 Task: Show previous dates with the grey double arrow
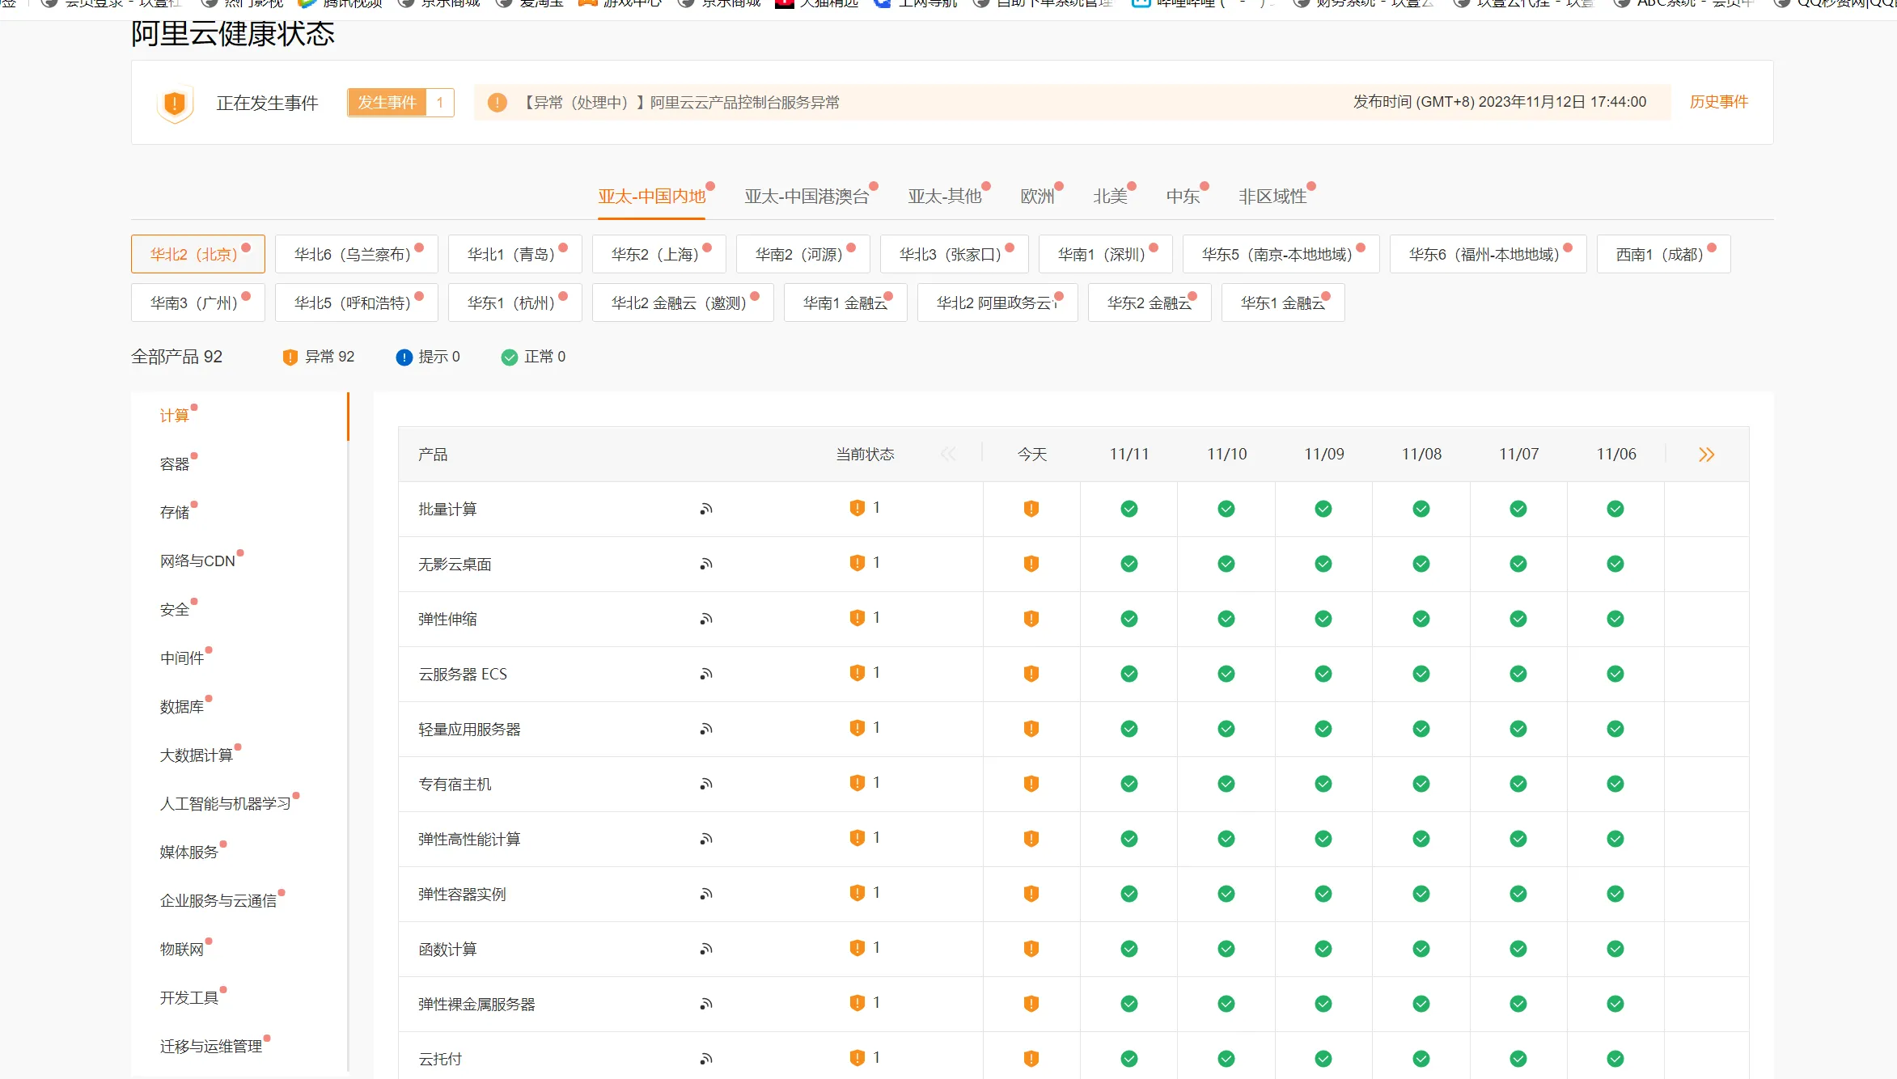click(948, 455)
